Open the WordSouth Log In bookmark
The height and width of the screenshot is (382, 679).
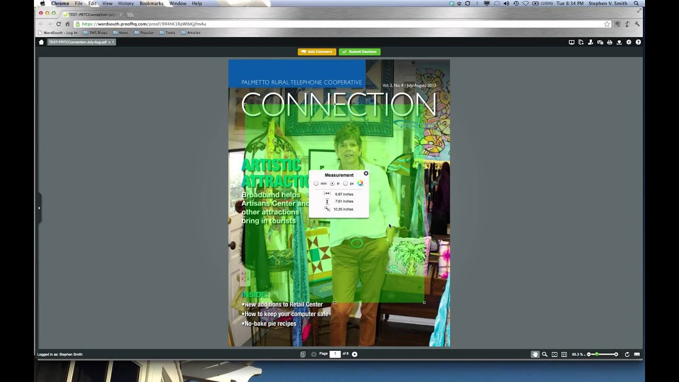(x=57, y=33)
